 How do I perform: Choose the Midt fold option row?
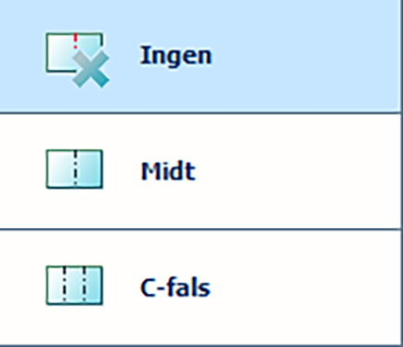point(201,171)
